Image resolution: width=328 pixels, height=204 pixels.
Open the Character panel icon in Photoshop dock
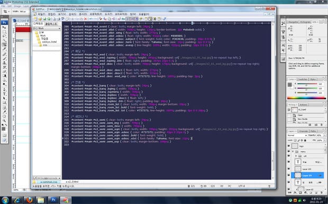tap(283, 45)
